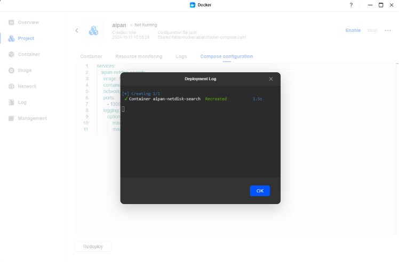Click the Enable link for aipan project
399x262 pixels.
coord(353,30)
